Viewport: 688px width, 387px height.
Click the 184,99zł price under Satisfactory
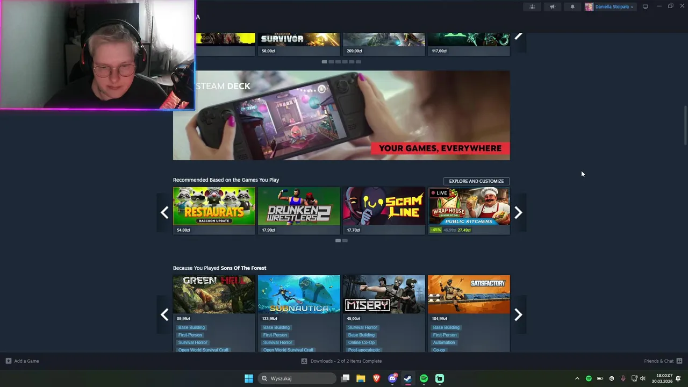coord(439,319)
